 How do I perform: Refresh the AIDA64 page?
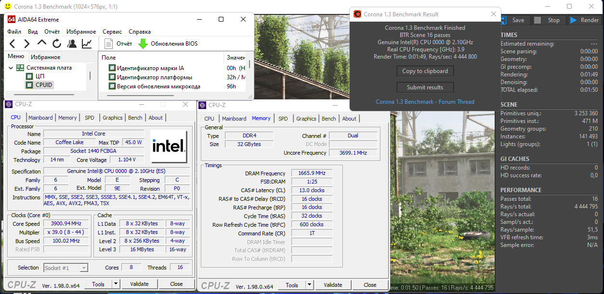click(x=57, y=44)
